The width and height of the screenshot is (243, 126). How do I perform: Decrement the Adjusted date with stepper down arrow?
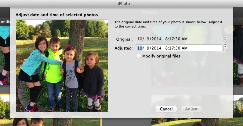pos(225,50)
